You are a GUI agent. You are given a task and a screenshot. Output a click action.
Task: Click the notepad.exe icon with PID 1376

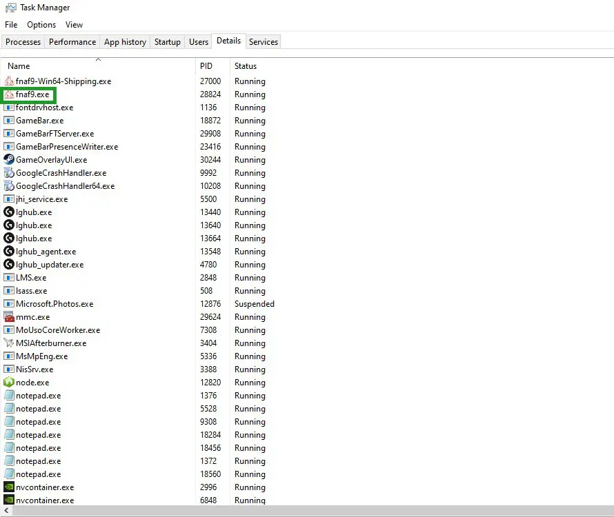click(9, 395)
